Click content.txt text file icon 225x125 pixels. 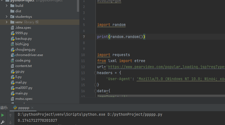[x=12, y=66]
